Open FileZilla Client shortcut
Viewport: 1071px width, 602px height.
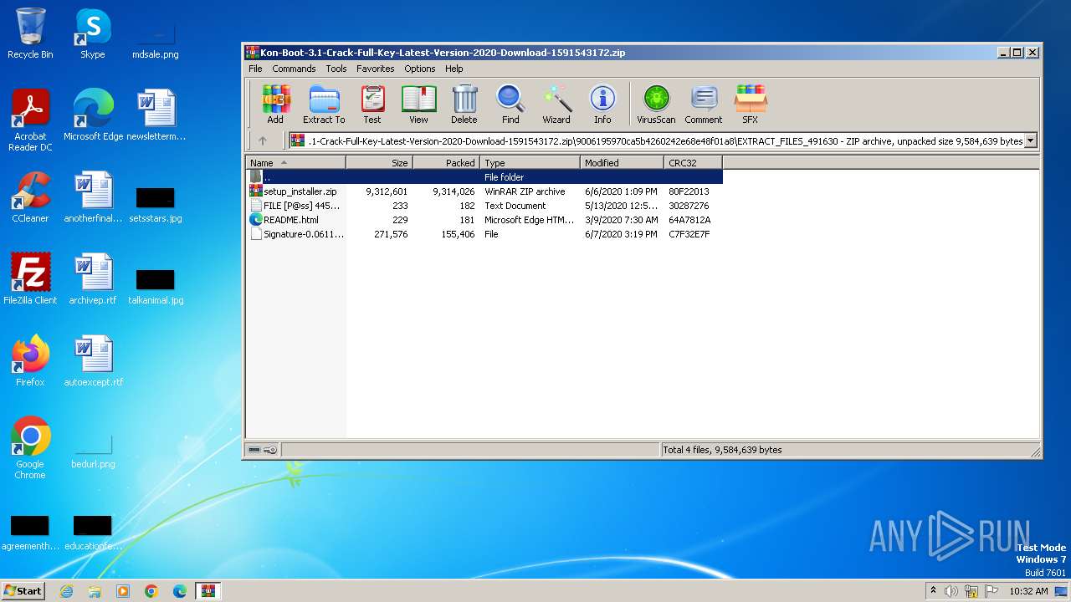click(x=30, y=279)
